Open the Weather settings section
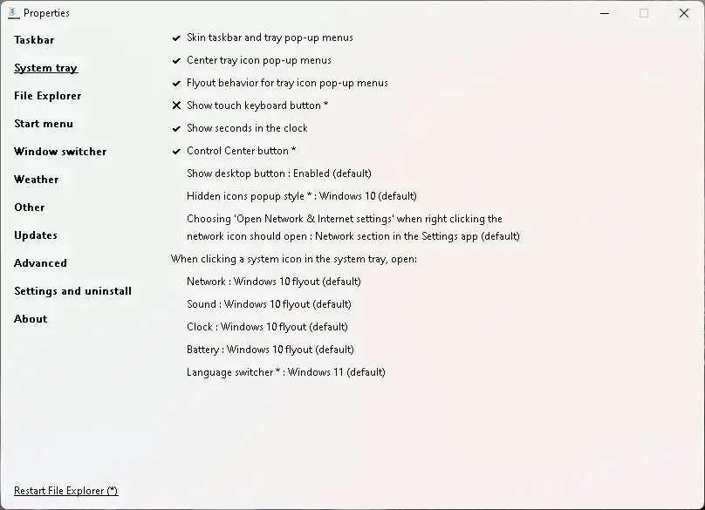This screenshot has width=705, height=510. [x=37, y=180]
